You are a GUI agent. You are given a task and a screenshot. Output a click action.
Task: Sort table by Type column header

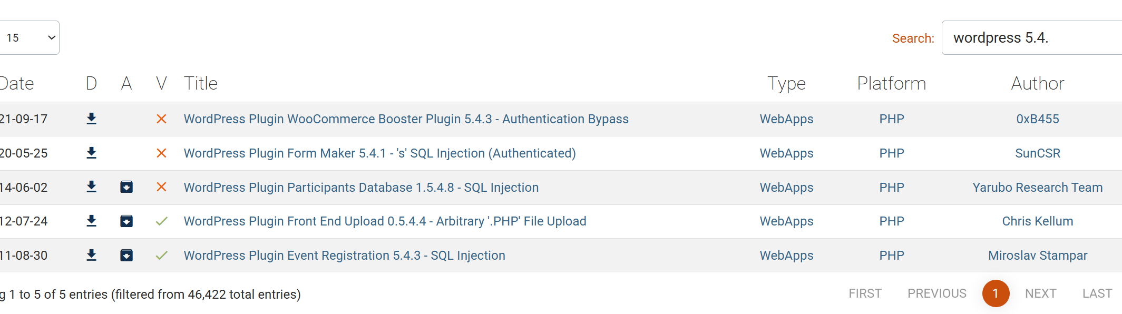(x=786, y=83)
